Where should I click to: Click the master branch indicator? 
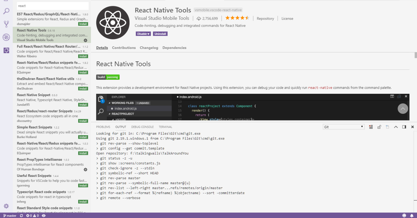point(10,216)
